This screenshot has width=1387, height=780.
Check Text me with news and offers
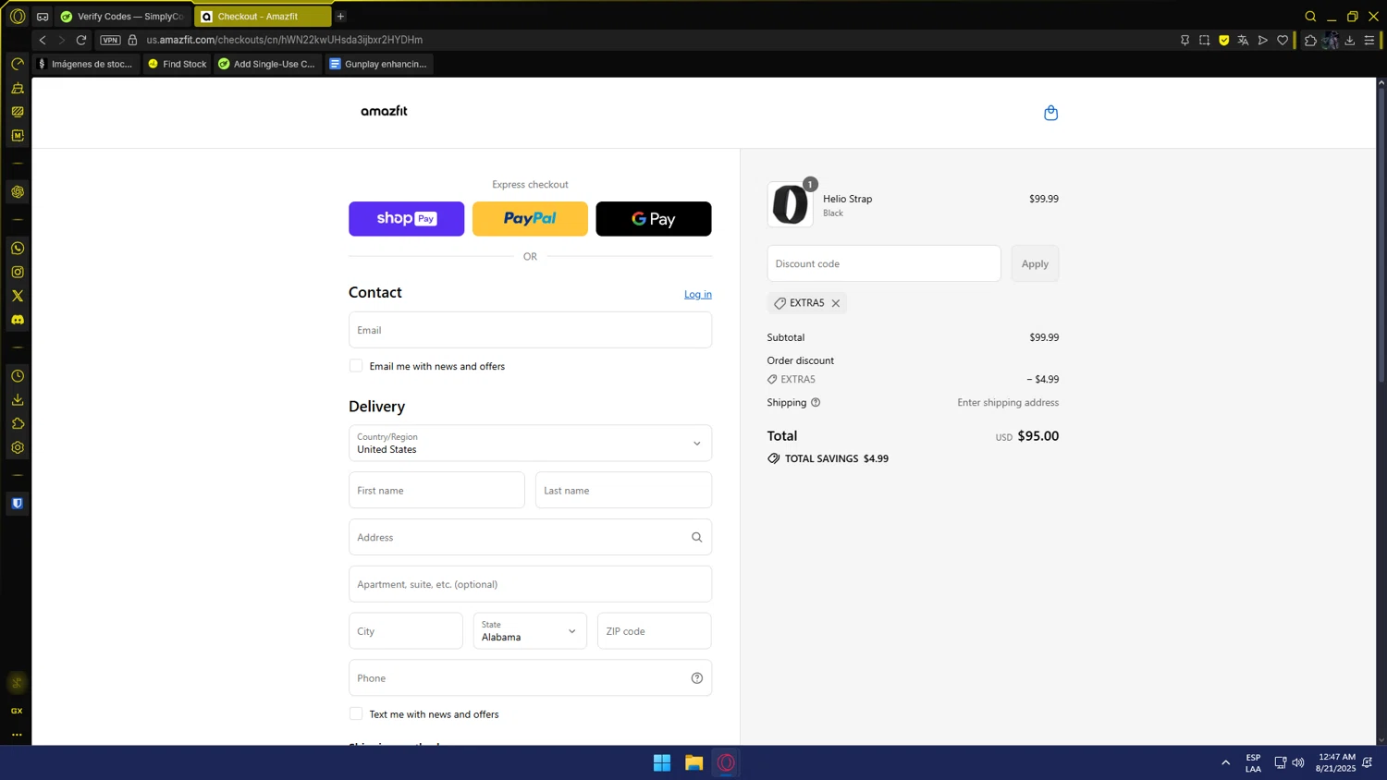point(356,713)
